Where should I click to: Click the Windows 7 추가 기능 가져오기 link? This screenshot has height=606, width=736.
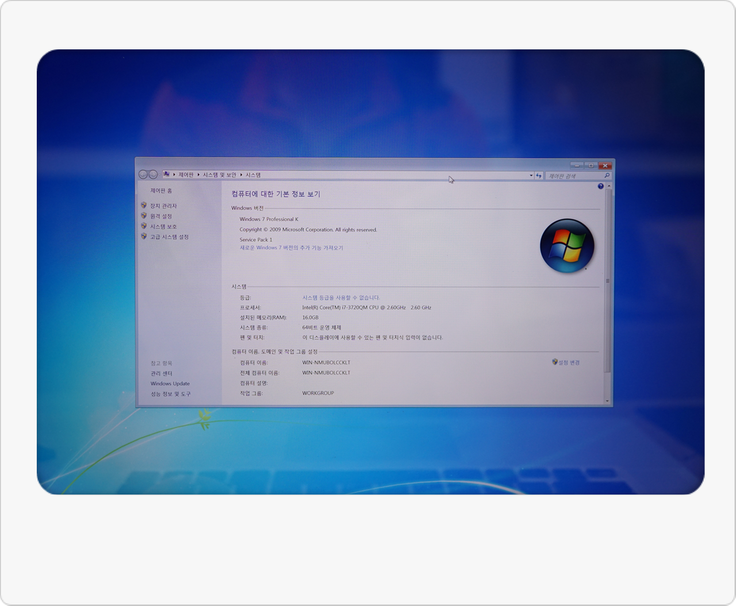[x=292, y=248]
